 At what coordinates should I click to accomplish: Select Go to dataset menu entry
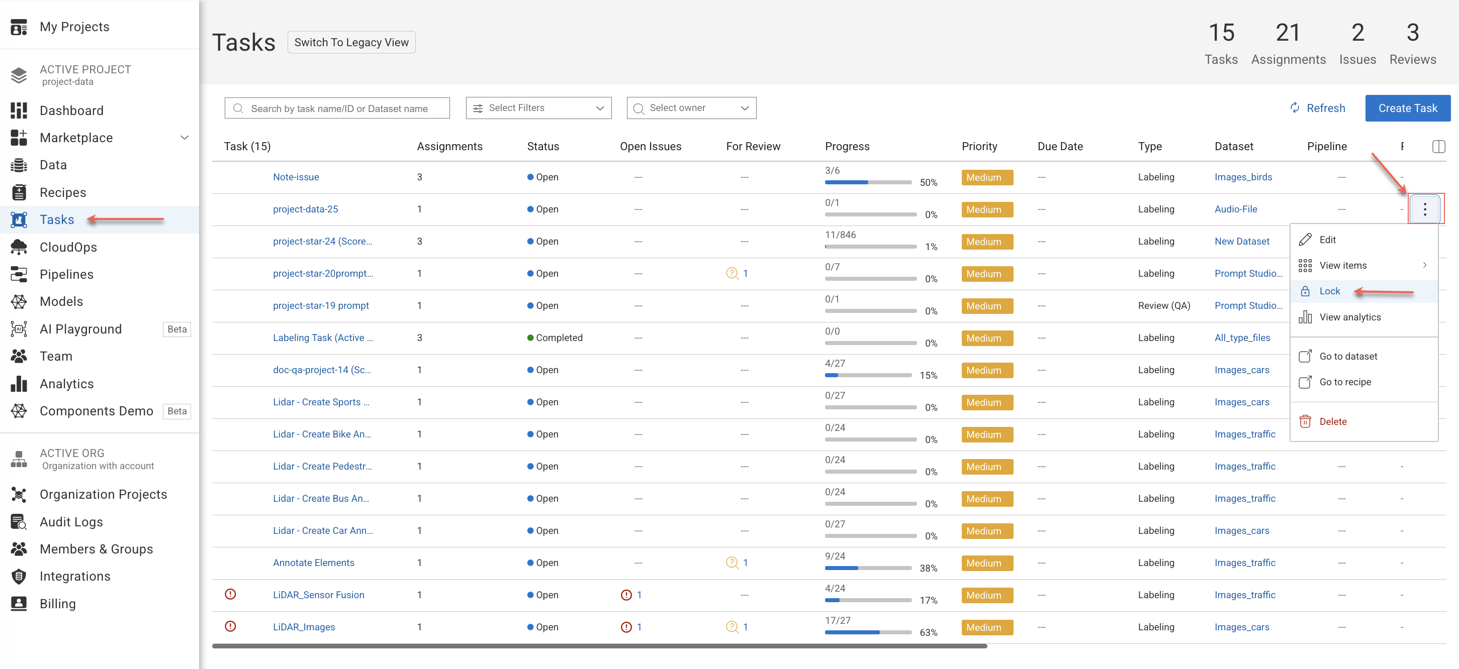click(1363, 356)
